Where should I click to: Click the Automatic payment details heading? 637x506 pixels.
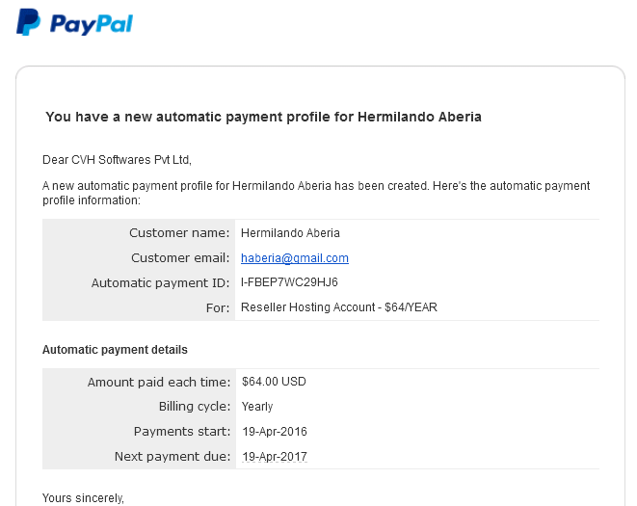coord(115,350)
